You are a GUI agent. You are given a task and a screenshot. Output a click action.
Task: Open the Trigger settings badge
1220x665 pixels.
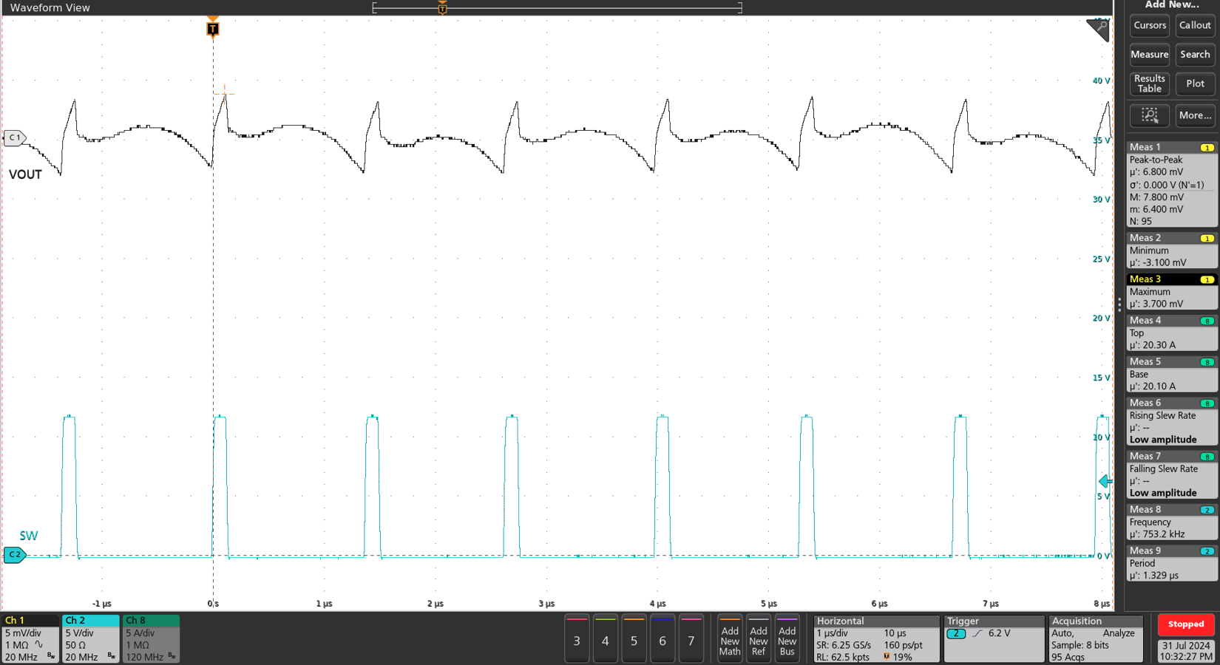pos(994,638)
